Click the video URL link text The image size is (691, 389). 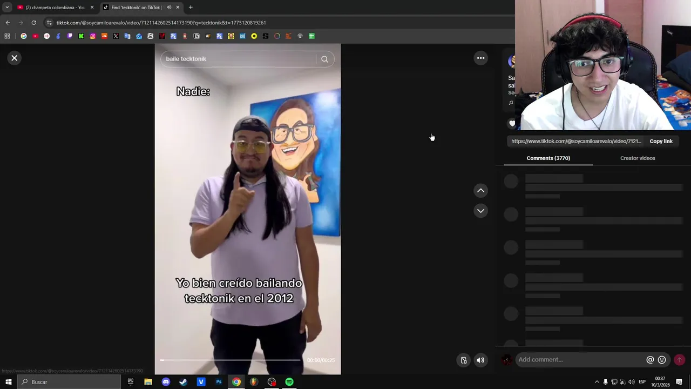click(576, 141)
